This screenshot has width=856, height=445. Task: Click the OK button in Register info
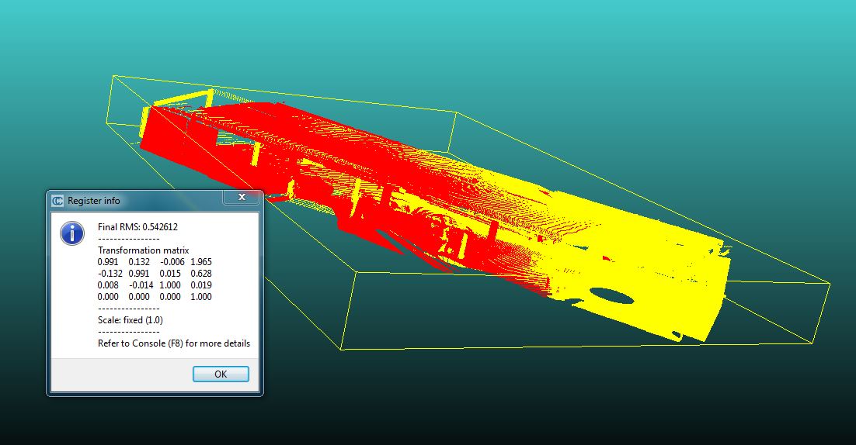(221, 374)
